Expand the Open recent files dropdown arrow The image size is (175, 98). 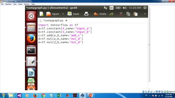tap(63, 14)
